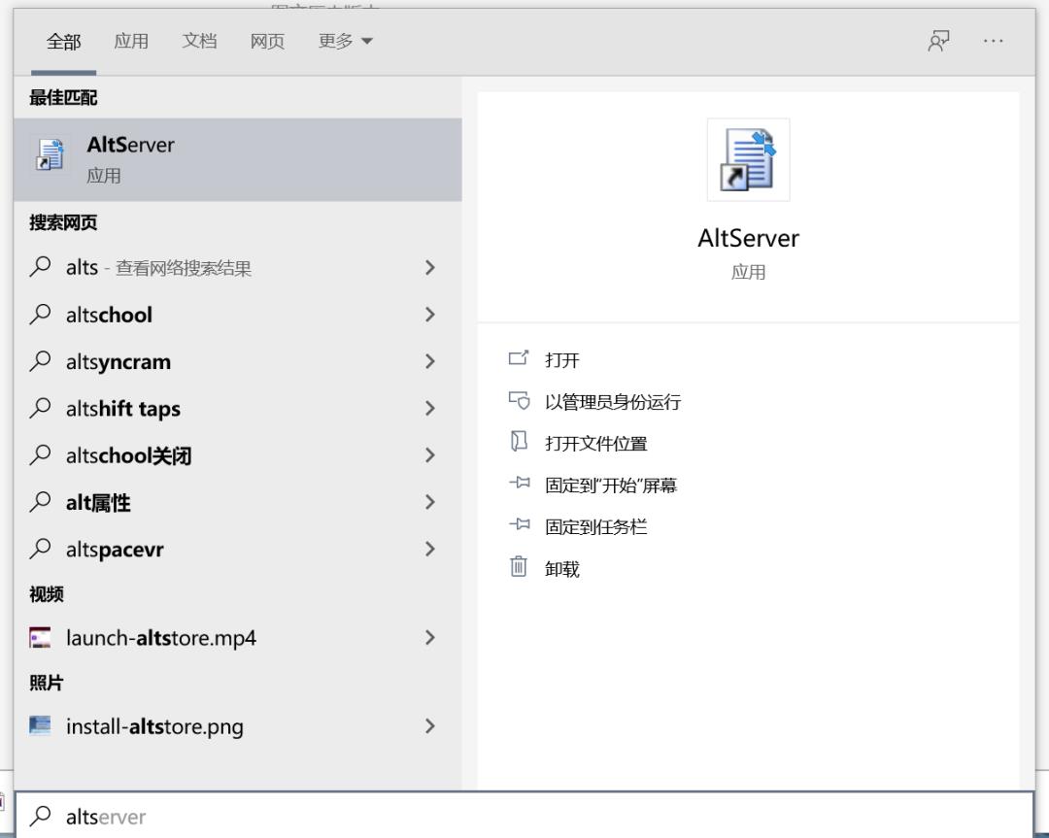Expand arrow beside altspacevr suggestion
This screenshot has height=838, width=1049.
click(x=431, y=550)
